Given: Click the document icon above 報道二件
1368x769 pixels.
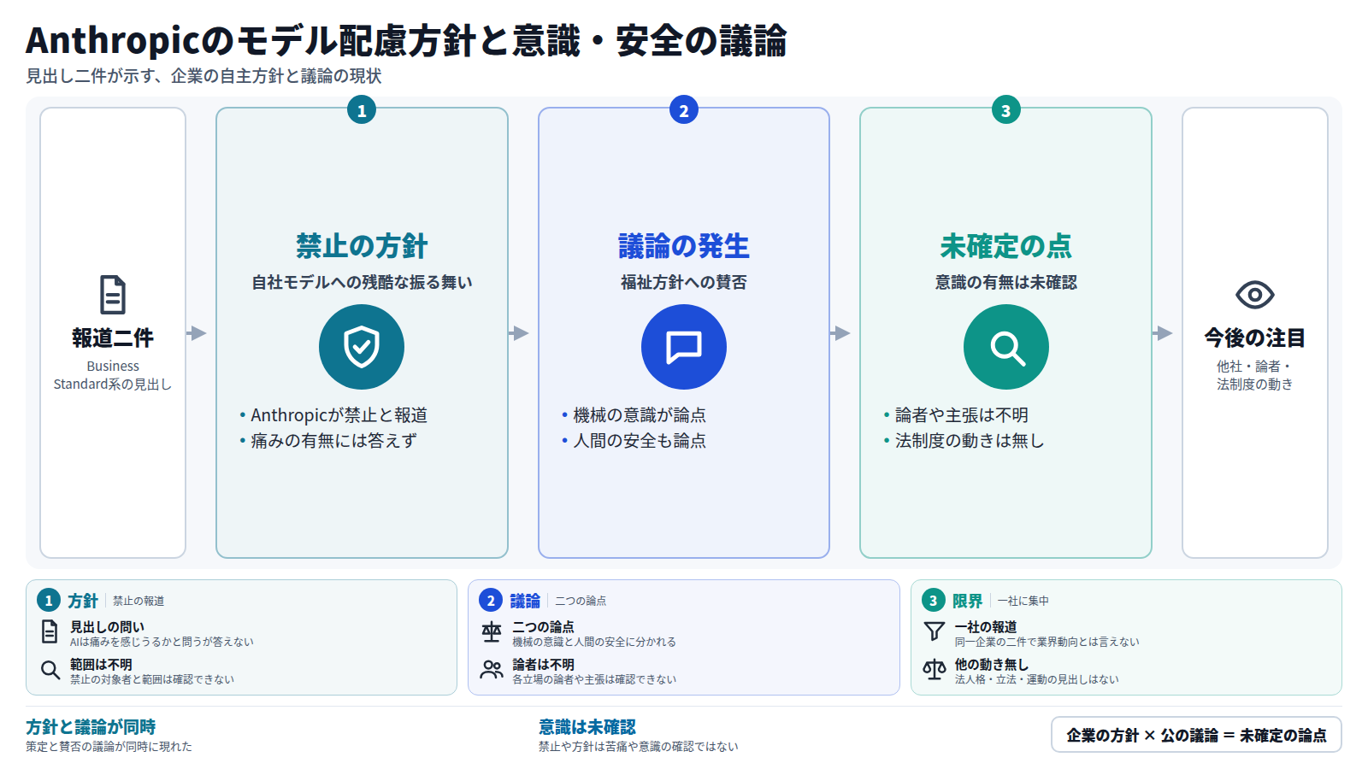Looking at the screenshot, I should [113, 295].
